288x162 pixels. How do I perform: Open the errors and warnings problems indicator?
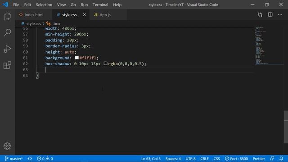[x=45, y=159]
